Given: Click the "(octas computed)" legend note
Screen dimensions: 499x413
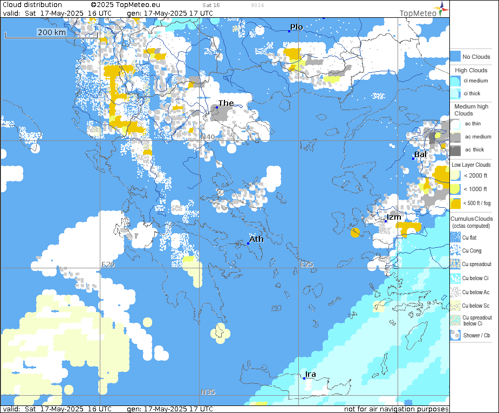Looking at the screenshot, I should pyautogui.click(x=471, y=226).
